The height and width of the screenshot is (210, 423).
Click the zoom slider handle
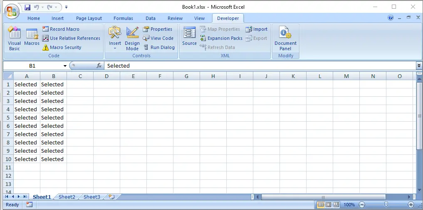click(x=386, y=205)
